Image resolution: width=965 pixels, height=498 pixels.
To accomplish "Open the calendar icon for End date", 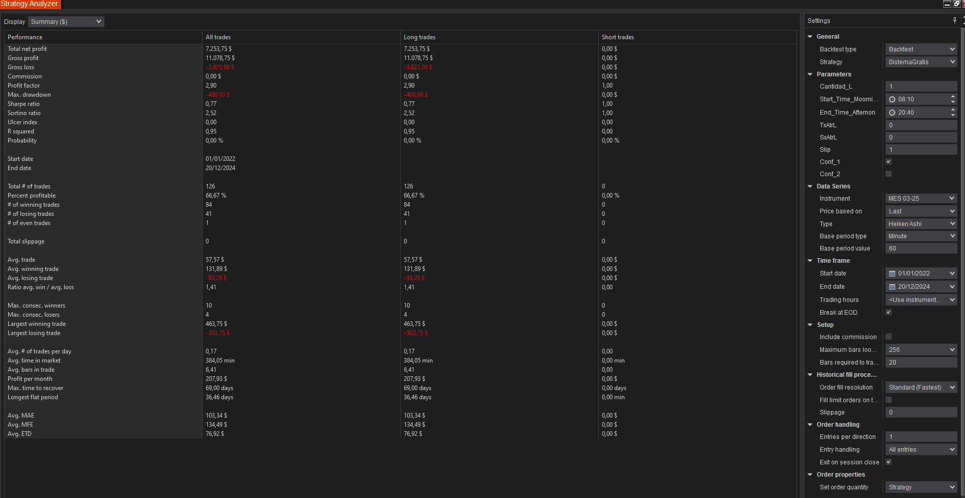I will (x=892, y=286).
